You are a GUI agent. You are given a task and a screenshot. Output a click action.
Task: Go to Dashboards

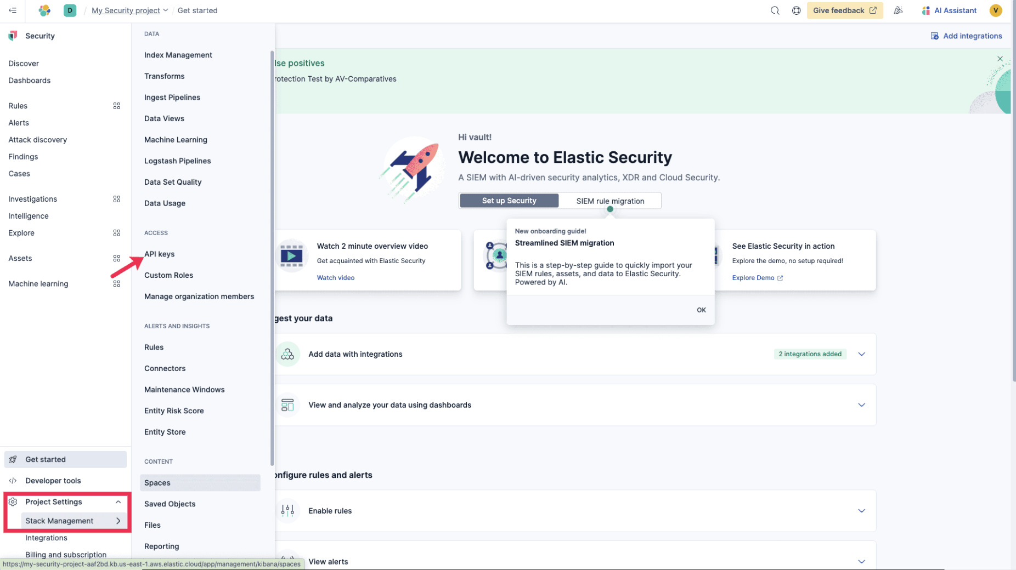point(30,81)
